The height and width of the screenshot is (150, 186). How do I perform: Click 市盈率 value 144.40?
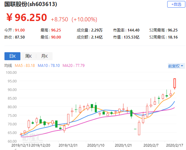coord(133,30)
